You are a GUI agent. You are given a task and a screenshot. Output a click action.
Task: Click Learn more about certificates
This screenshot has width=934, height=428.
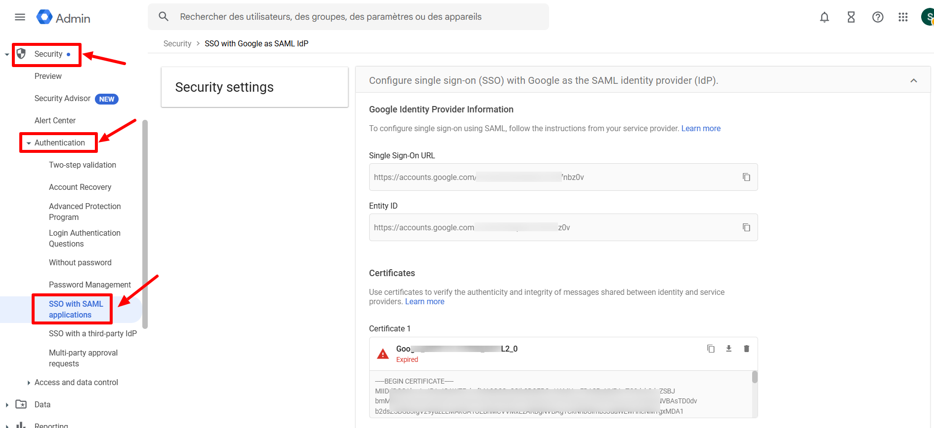(x=425, y=301)
